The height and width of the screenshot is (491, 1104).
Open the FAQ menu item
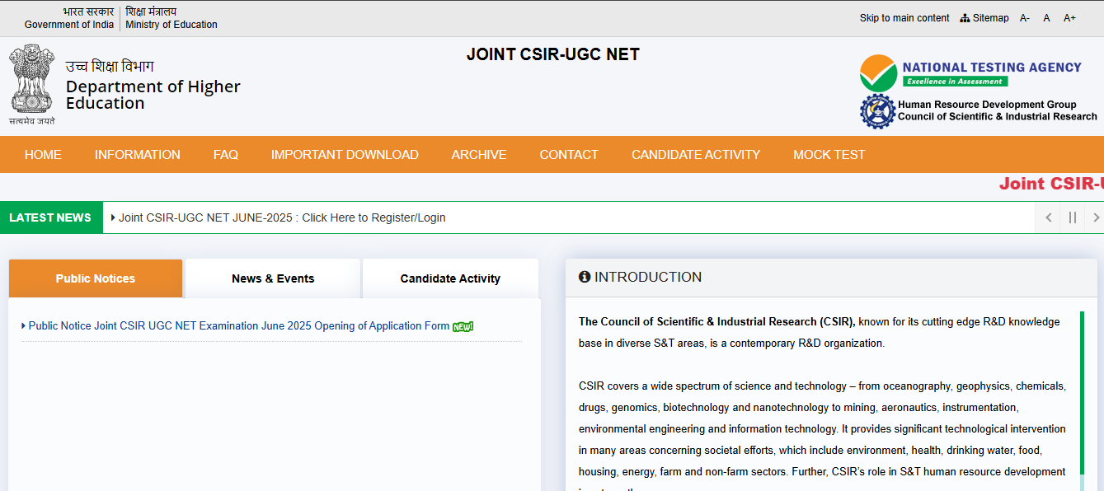(225, 155)
